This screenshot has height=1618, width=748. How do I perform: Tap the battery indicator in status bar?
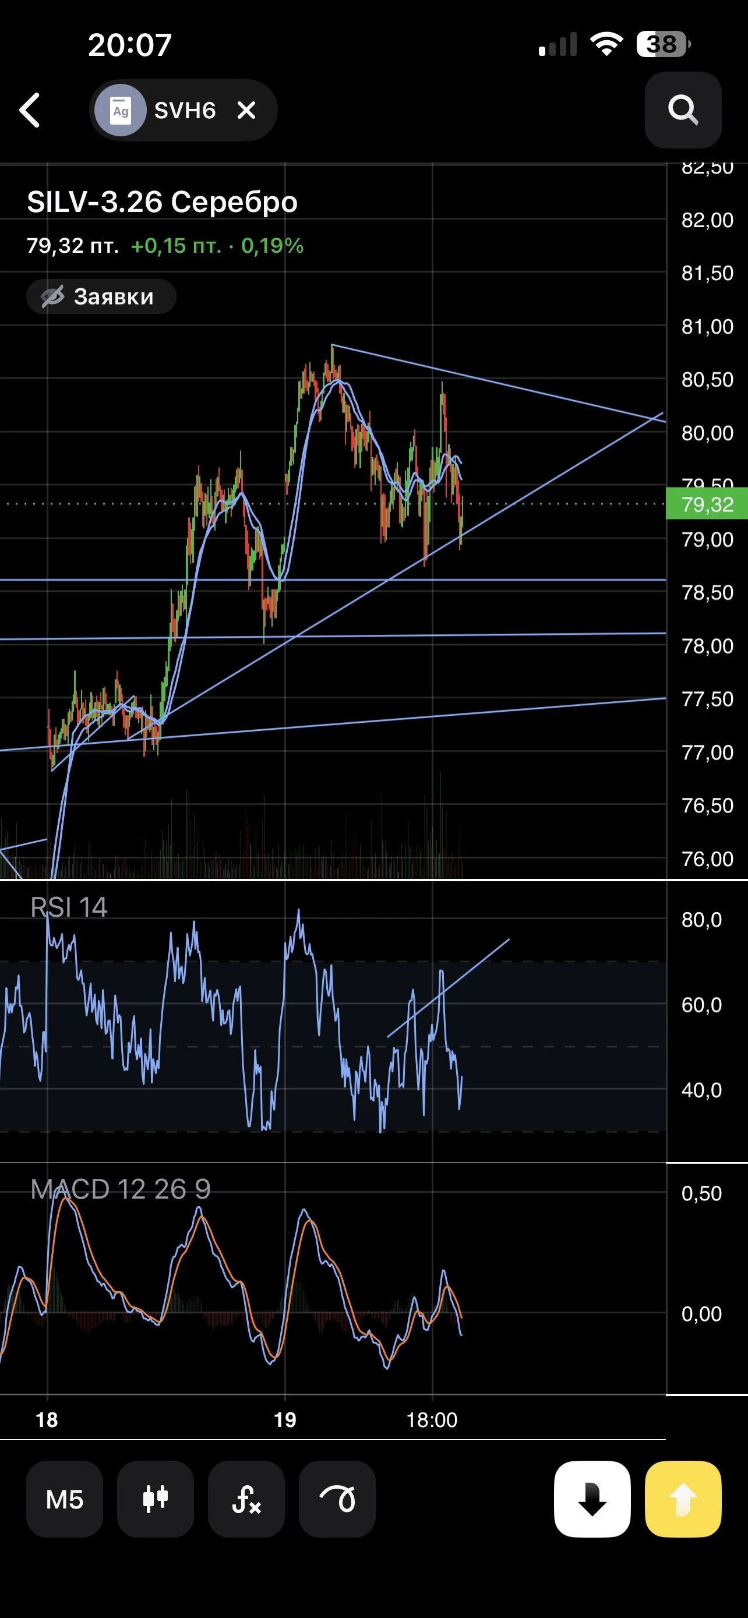(x=664, y=44)
